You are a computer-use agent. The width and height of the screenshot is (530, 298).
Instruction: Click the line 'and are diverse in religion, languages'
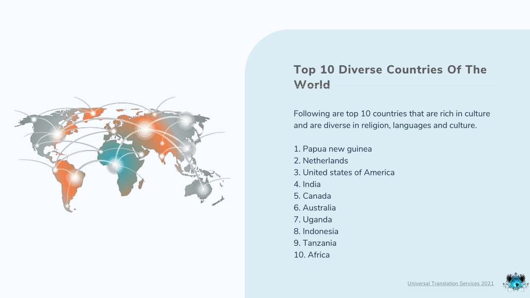coord(385,125)
